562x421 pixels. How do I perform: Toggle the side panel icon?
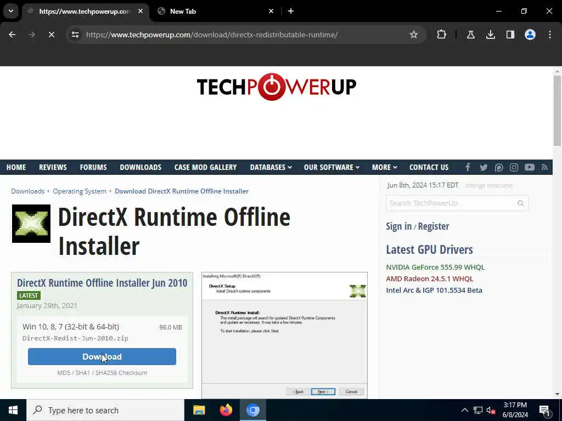pyautogui.click(x=510, y=35)
